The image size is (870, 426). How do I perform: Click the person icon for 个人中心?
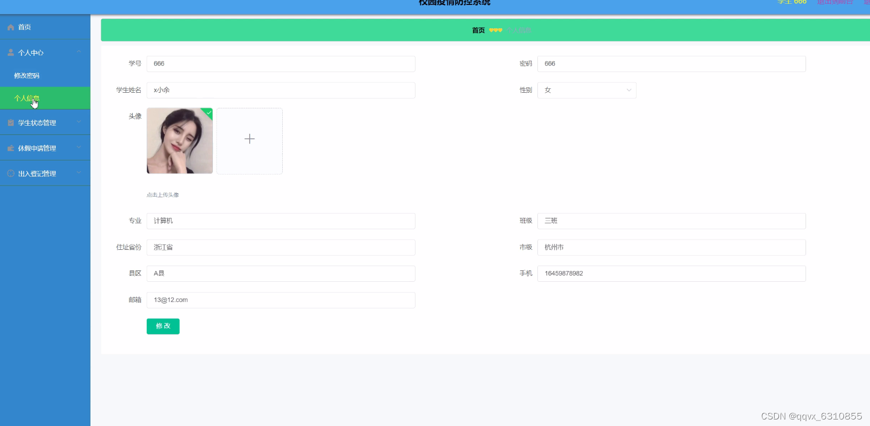click(x=11, y=53)
